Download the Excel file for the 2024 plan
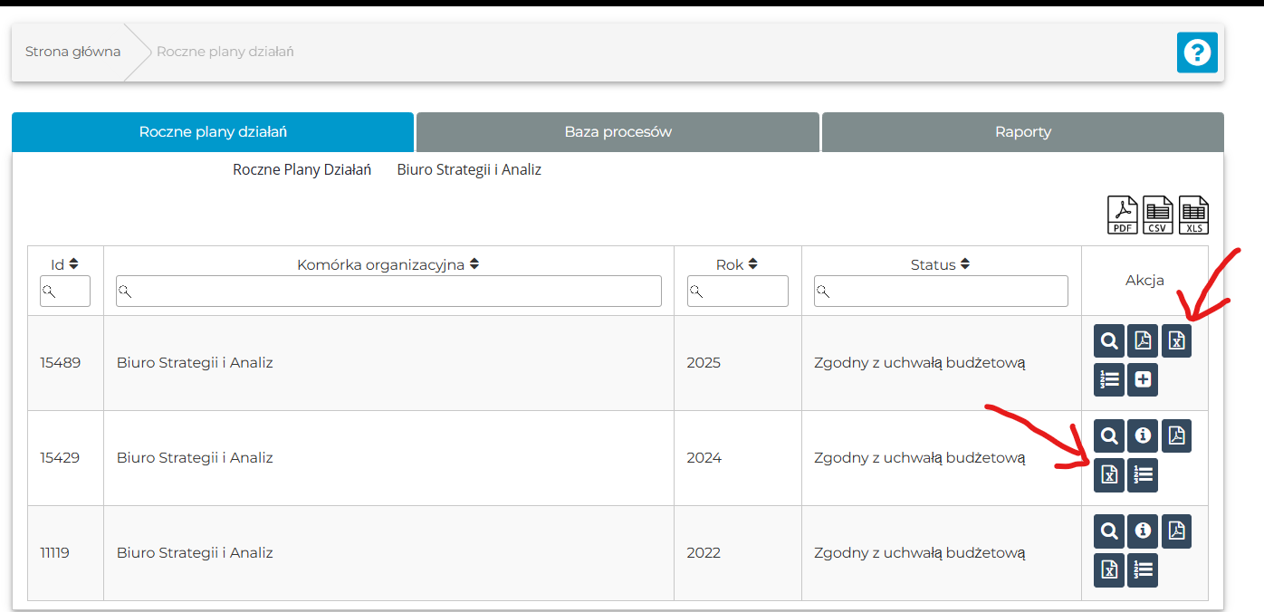The width and height of the screenshot is (1264, 612). 1109,474
